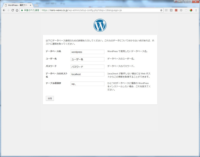
Task: Click the 保護された通信 secure label
Action: (31, 10)
